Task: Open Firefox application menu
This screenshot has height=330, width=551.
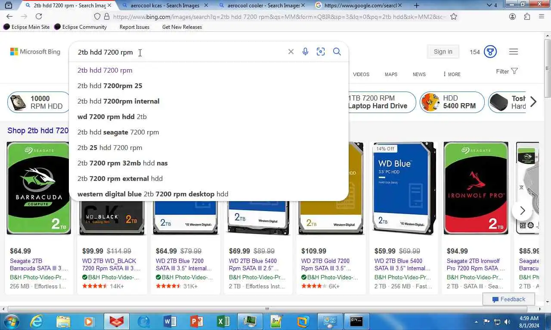Action: pos(542,16)
